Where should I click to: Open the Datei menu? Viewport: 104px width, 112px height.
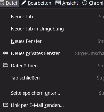coord(9,3)
